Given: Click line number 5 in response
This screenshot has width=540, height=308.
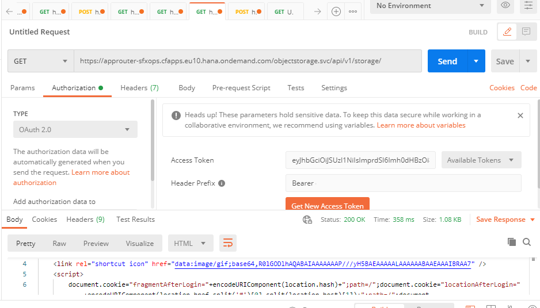Looking at the screenshot, I should [24, 274].
